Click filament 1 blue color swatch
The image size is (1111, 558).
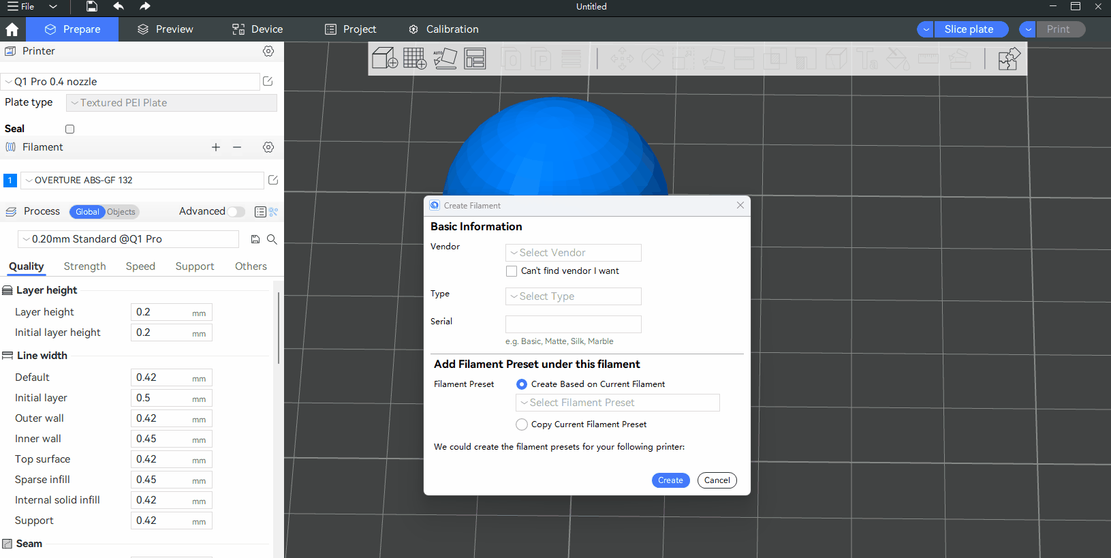(10, 181)
